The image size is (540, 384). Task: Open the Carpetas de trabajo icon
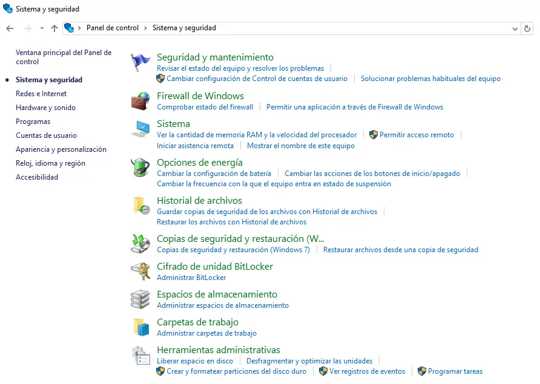(x=140, y=327)
